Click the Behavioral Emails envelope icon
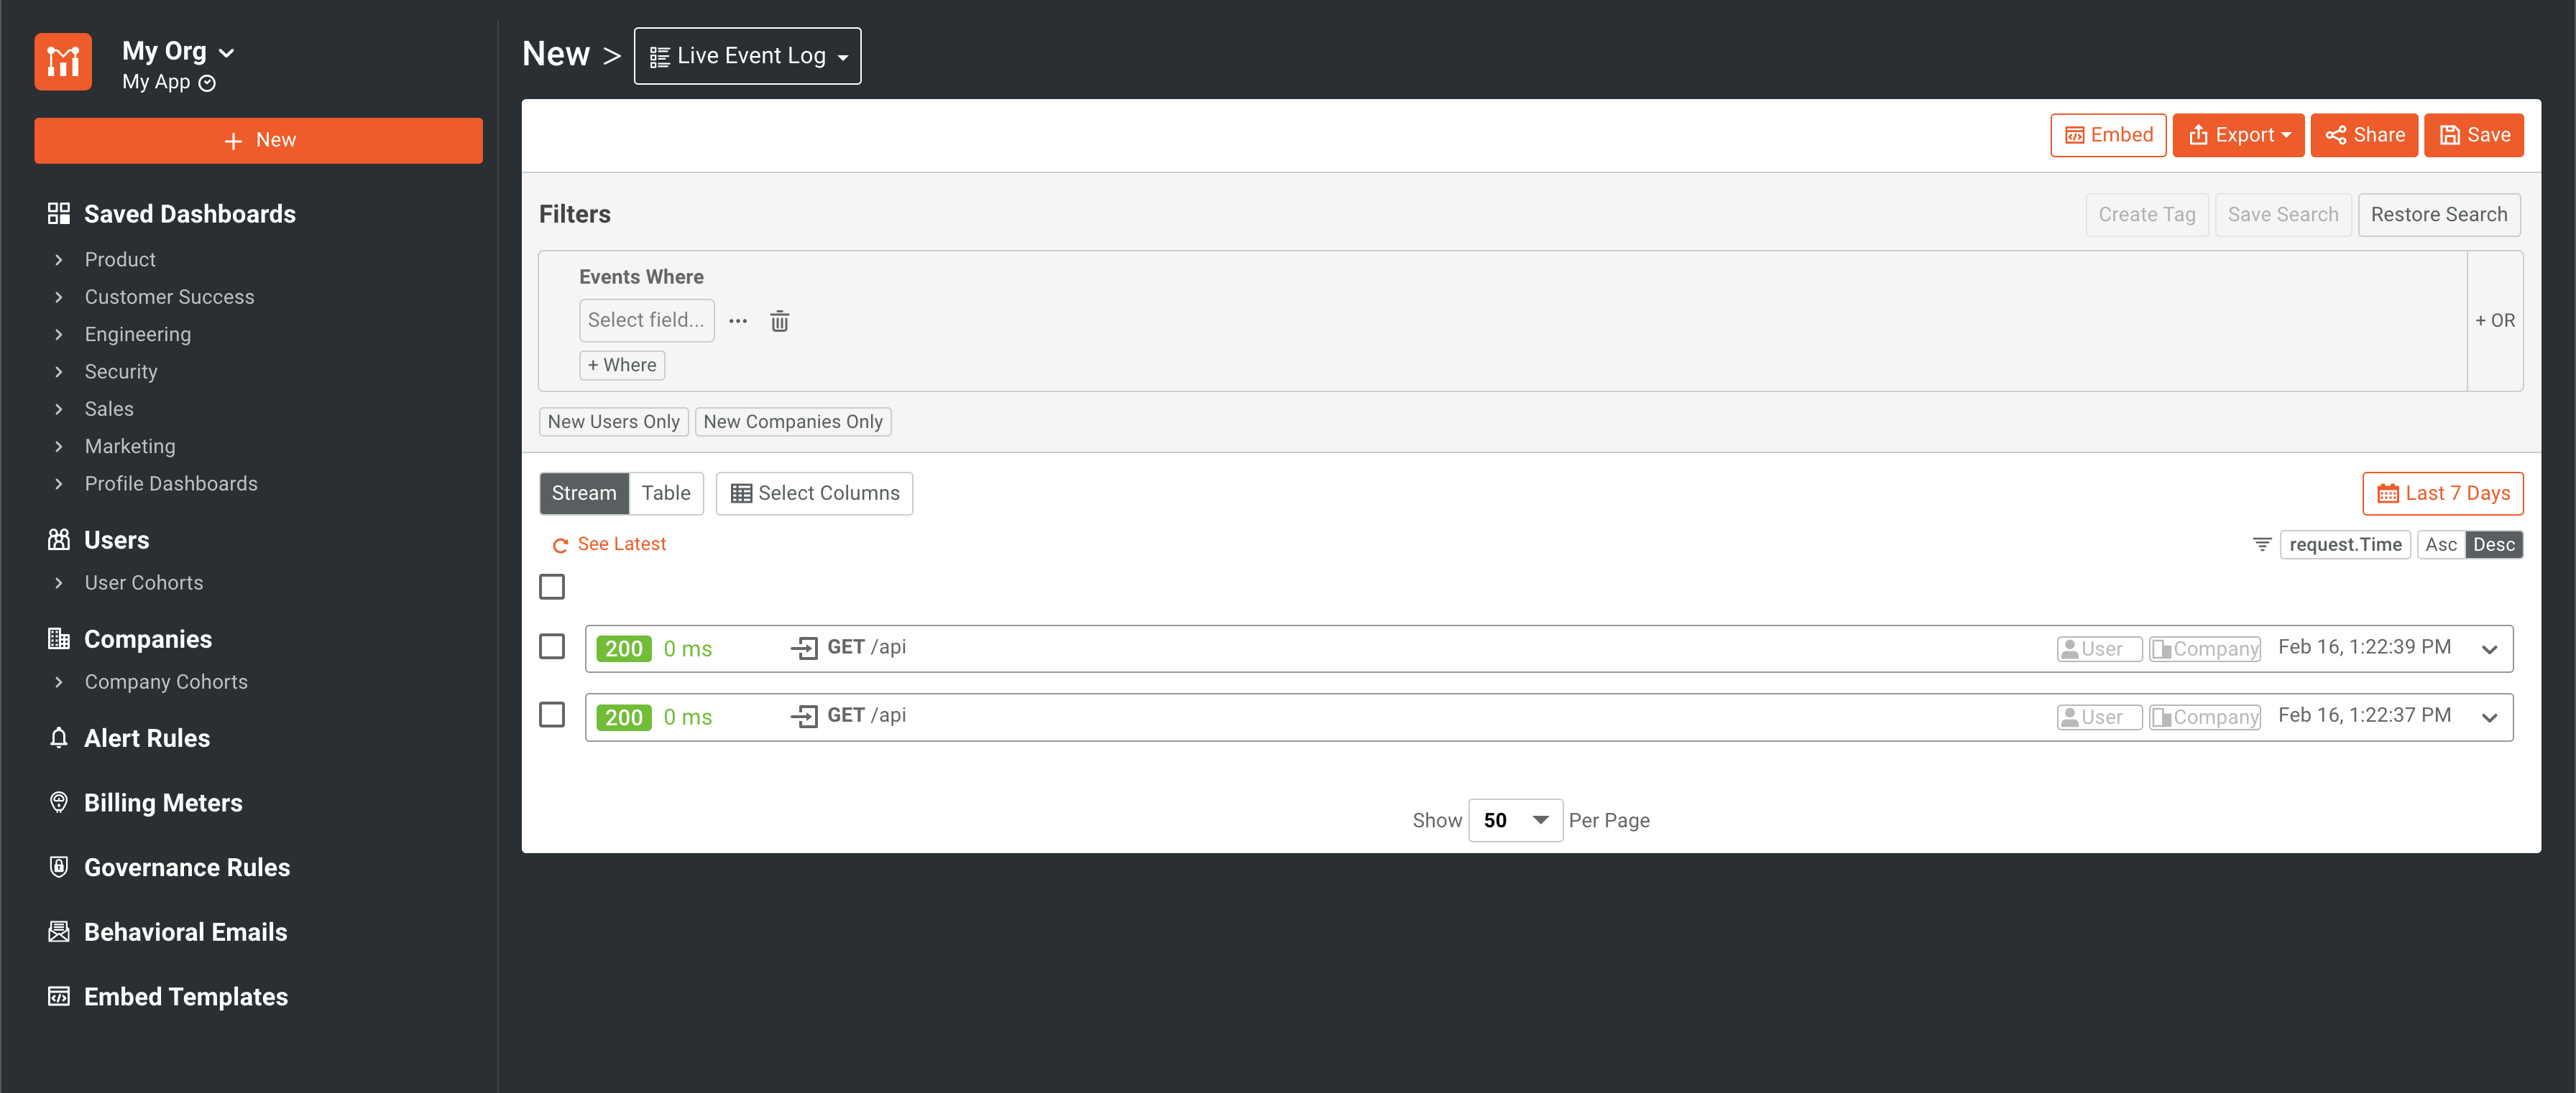 pyautogui.click(x=59, y=931)
